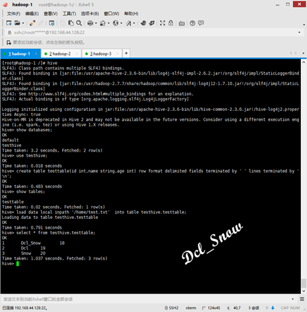Close the hadoop-2 tab

(x=77, y=54)
